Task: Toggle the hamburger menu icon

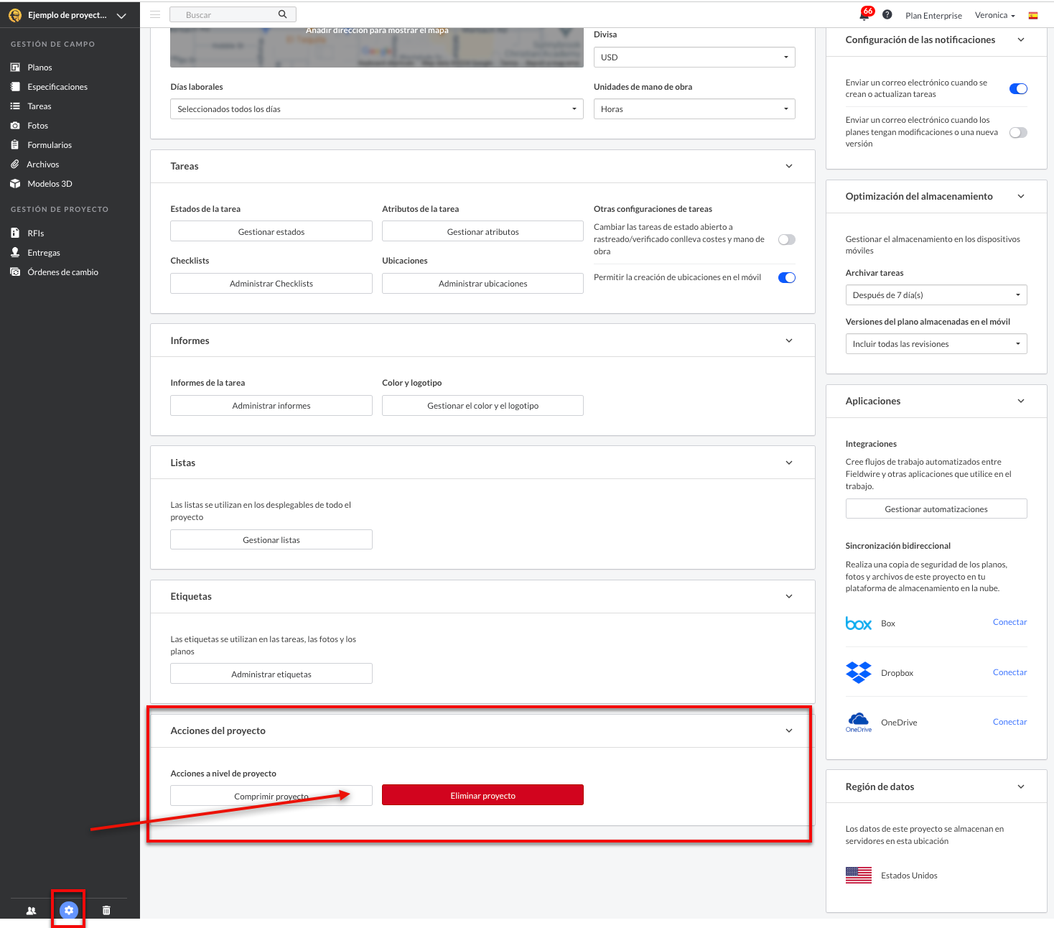Action: tap(155, 14)
